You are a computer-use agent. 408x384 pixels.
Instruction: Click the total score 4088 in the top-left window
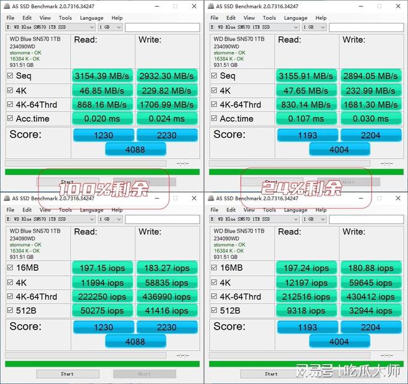pos(135,150)
